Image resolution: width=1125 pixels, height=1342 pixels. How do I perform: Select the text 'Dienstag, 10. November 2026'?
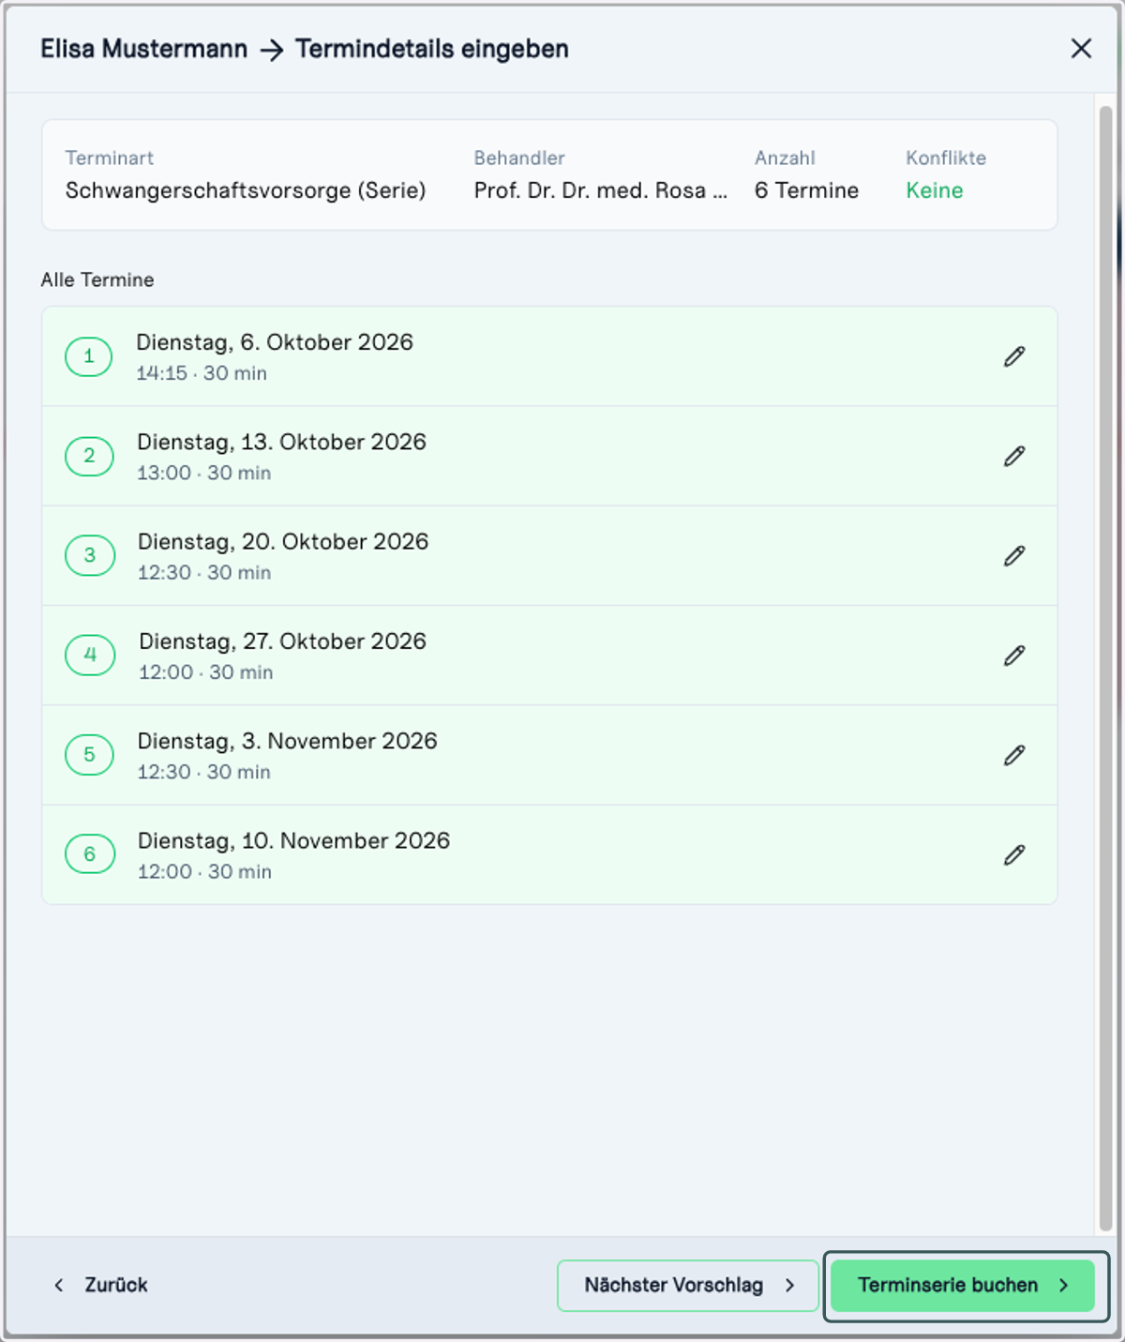coord(294,840)
